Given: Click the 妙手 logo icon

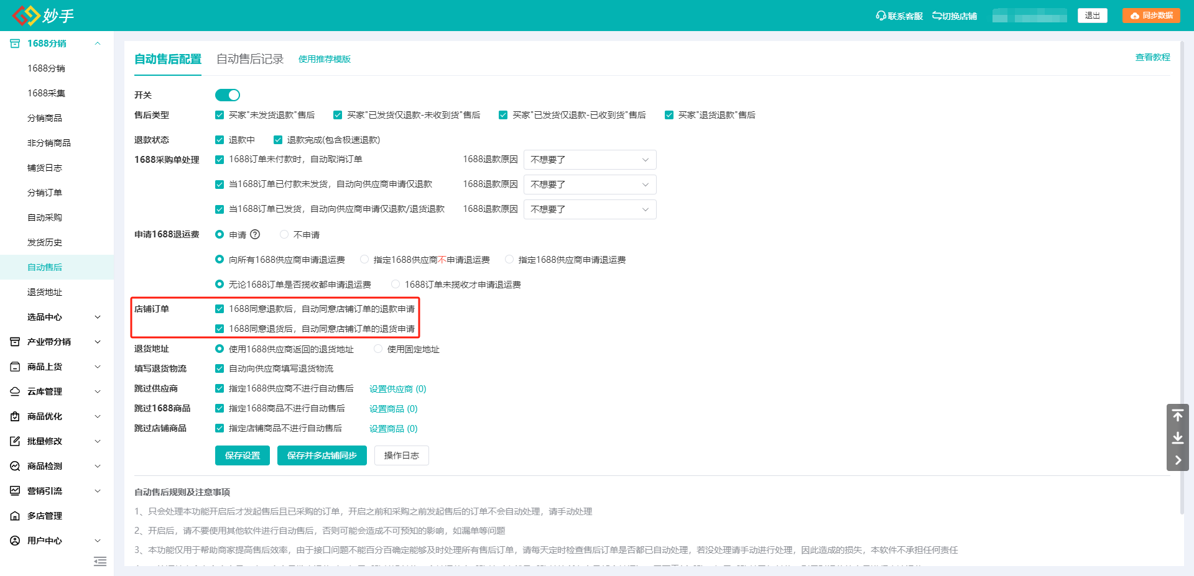Looking at the screenshot, I should tap(26, 15).
